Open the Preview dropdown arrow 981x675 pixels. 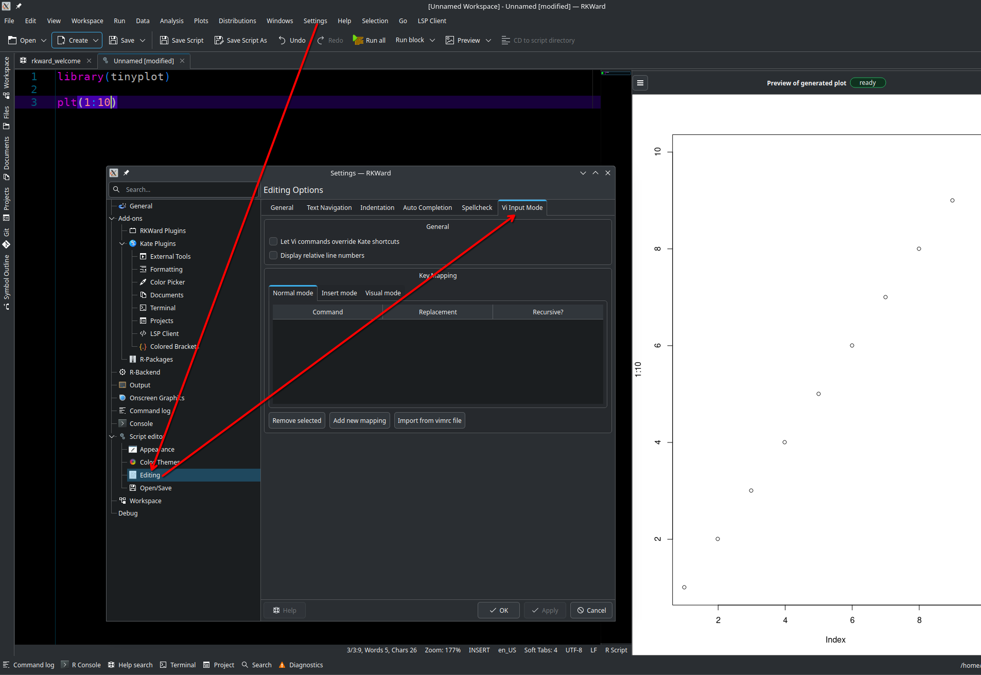coord(488,40)
